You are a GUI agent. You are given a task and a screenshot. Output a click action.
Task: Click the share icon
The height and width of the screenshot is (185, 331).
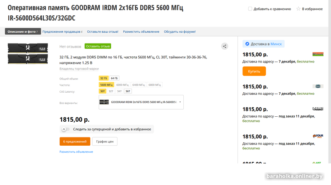(224, 46)
